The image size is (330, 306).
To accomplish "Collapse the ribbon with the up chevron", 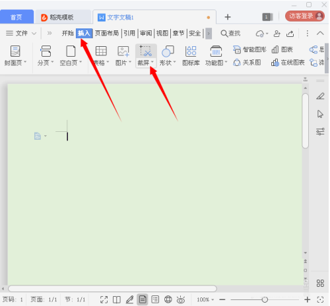I will click(320, 34).
